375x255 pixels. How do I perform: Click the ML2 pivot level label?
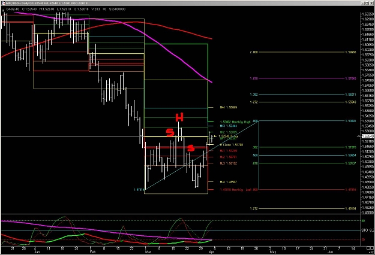pos(229,157)
